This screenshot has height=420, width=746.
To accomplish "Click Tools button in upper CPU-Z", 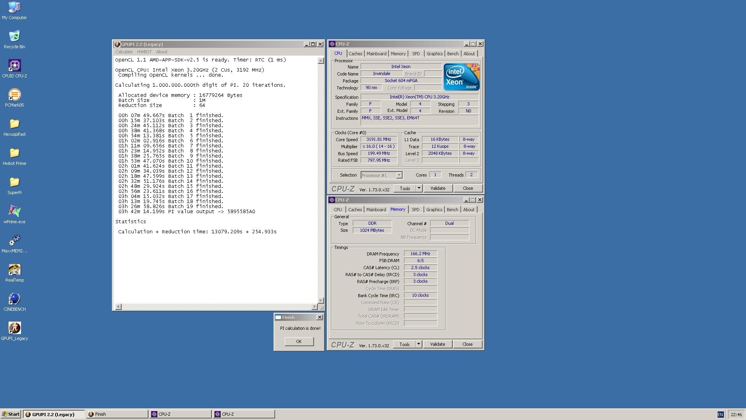I will click(405, 188).
